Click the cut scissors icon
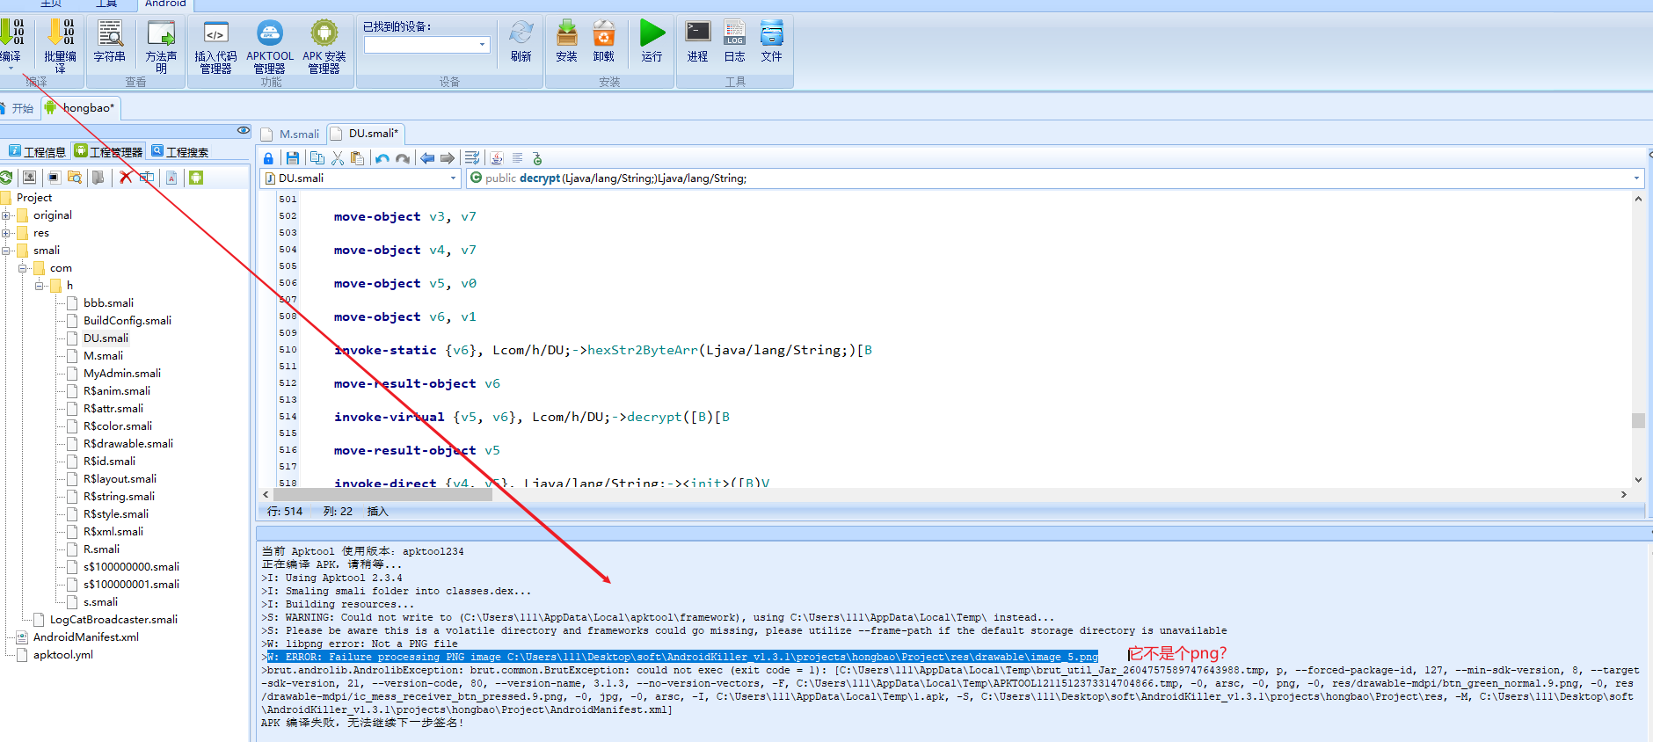Image resolution: width=1653 pixels, height=742 pixels. (x=338, y=158)
